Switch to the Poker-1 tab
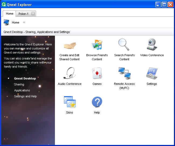Viewport: 175px width, 146px height. pyautogui.click(x=23, y=14)
